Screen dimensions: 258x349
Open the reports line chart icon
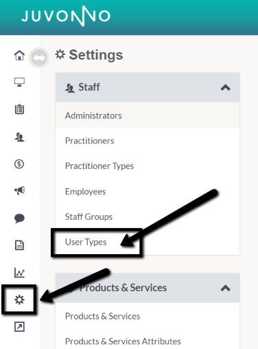click(x=19, y=273)
